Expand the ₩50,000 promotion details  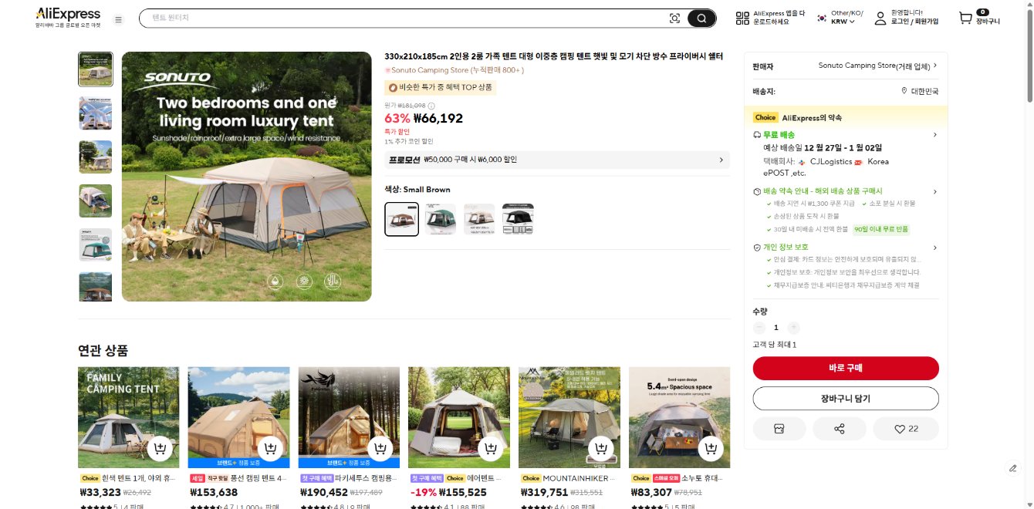pos(721,160)
